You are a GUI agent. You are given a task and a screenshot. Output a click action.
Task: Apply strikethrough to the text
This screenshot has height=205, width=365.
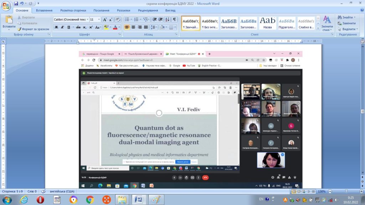[78, 27]
